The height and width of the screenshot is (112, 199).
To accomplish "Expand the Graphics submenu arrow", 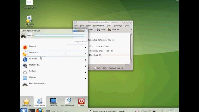I will [x=86, y=54].
